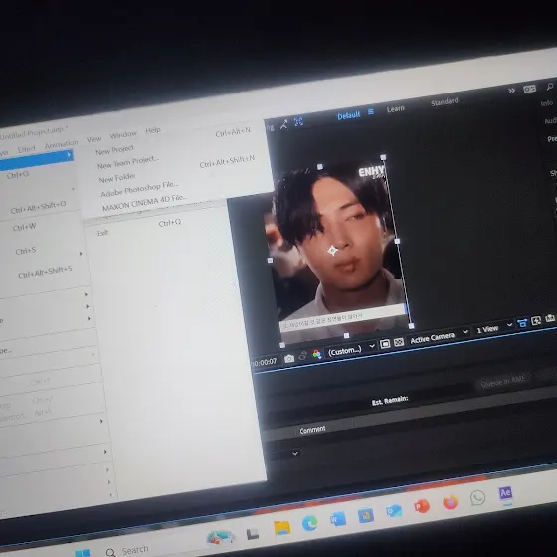Expand the dropdown chevron below Comment column
Screen dimensions: 557x557
pyautogui.click(x=295, y=453)
